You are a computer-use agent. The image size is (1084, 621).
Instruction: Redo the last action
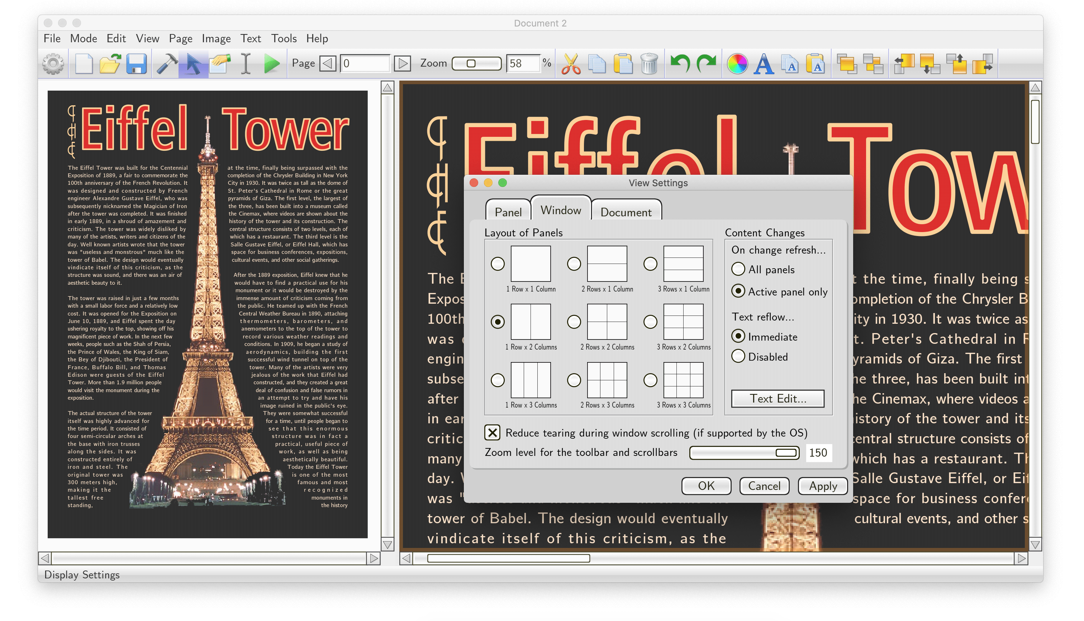tap(707, 64)
